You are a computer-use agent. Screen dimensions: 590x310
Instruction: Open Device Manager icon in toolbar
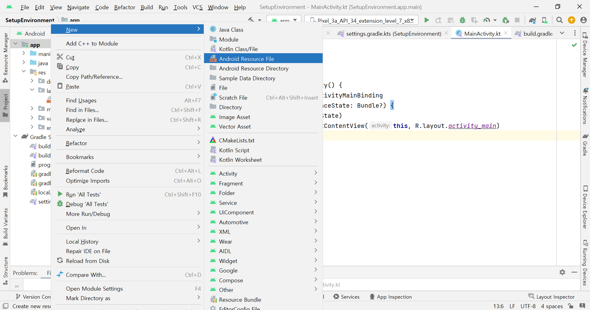(x=545, y=20)
